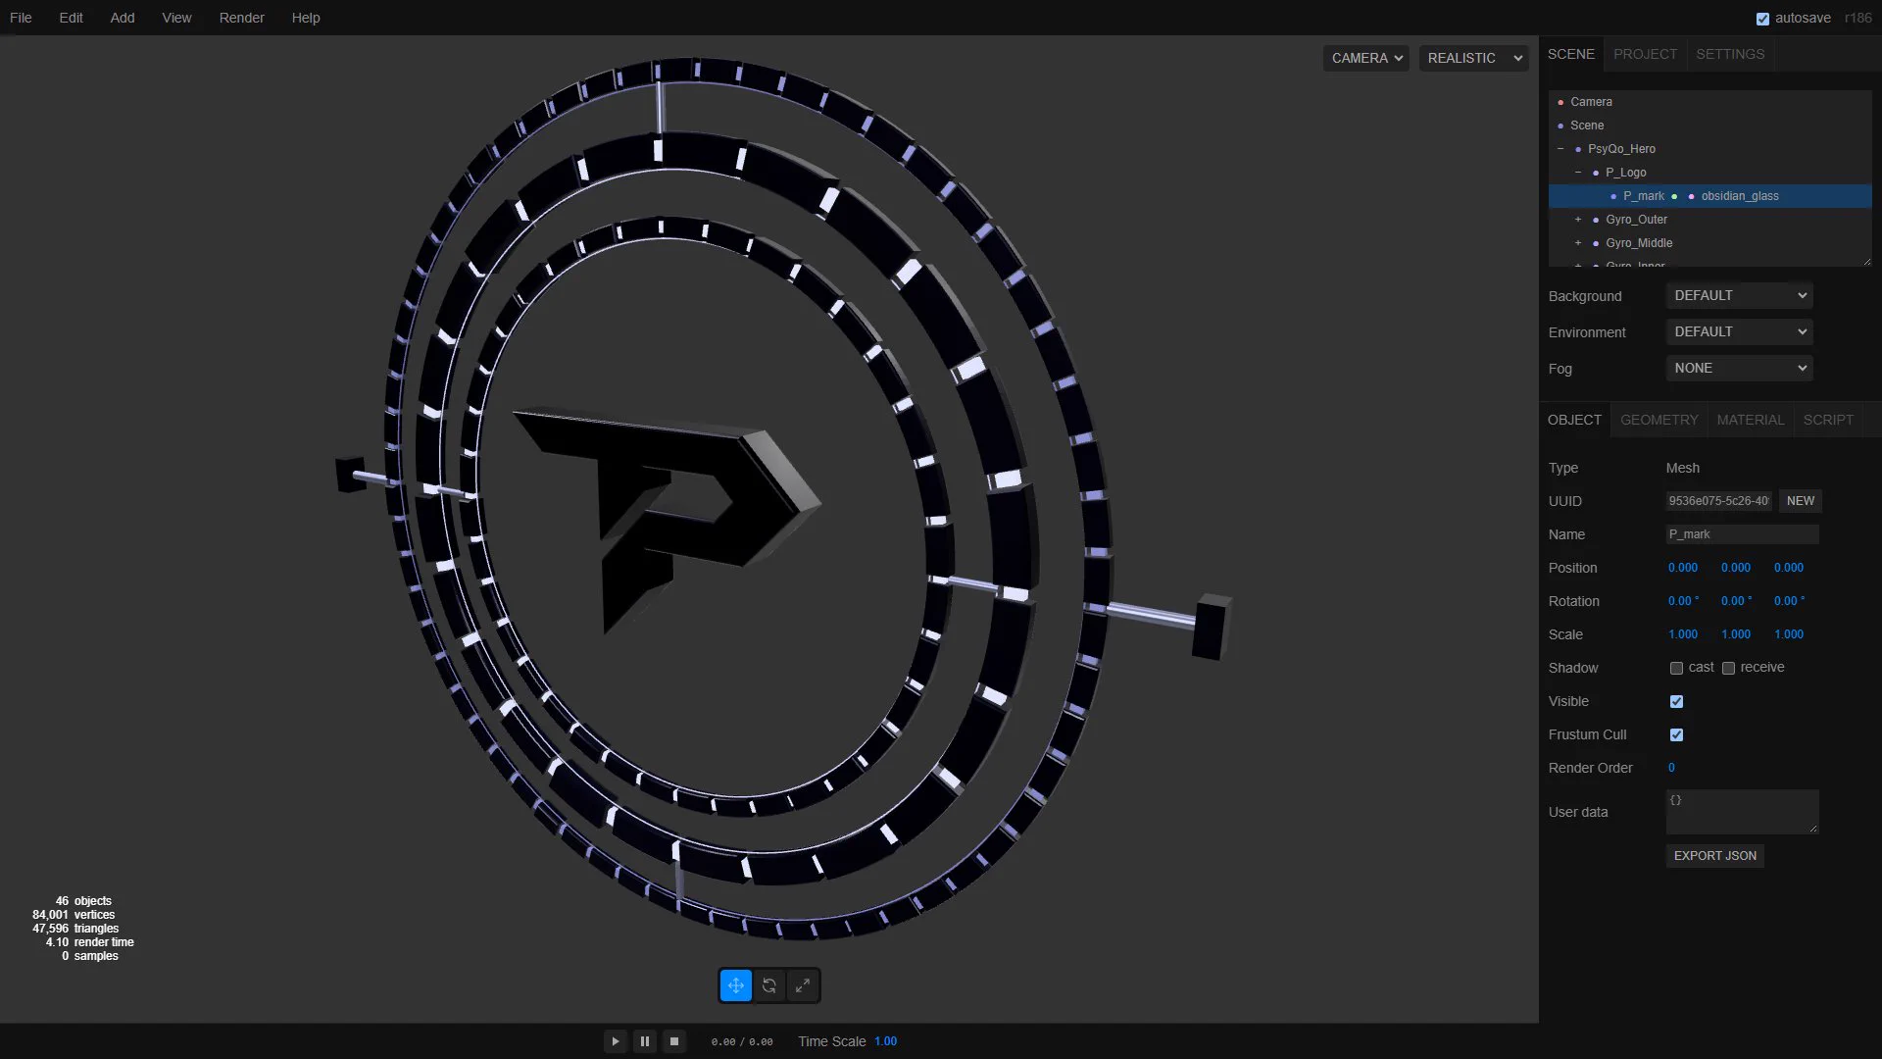Click the Time Scale value 1.00
Screen dimensions: 1882x1059
885,1041
